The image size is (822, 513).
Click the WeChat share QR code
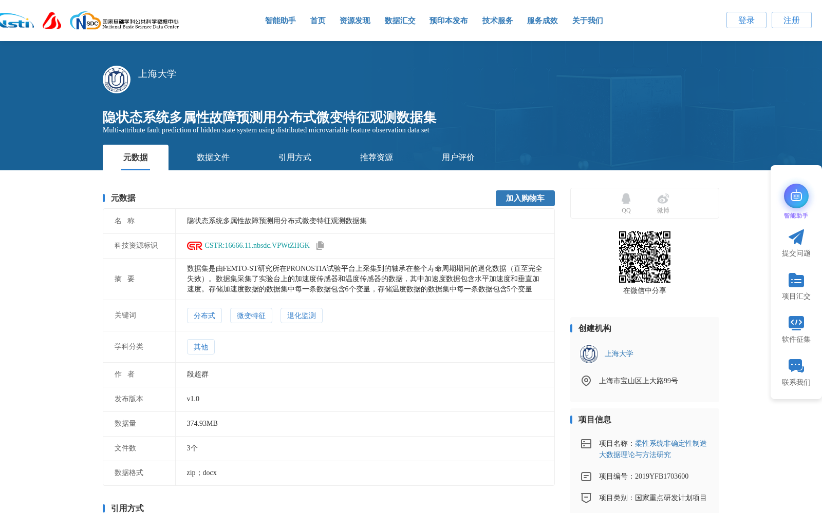click(645, 257)
